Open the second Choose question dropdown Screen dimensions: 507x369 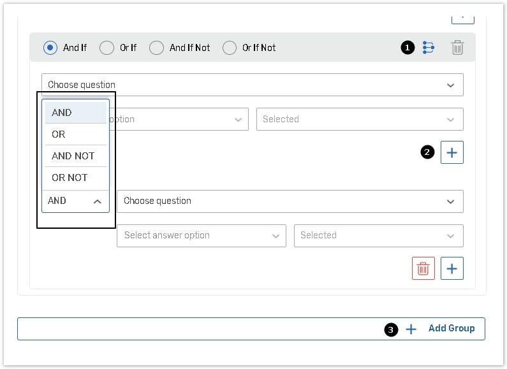(290, 201)
